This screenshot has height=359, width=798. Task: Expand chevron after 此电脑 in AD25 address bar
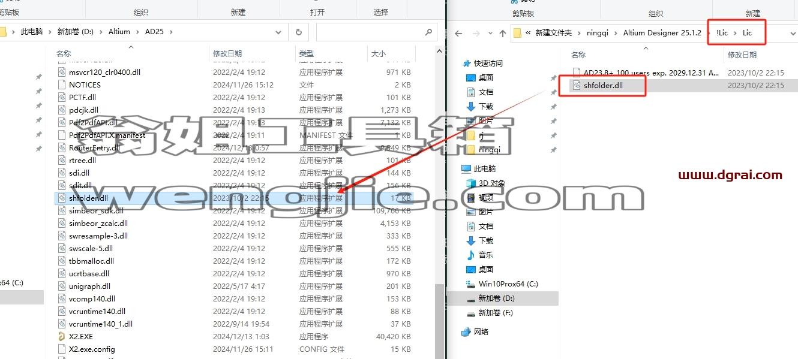(x=50, y=32)
